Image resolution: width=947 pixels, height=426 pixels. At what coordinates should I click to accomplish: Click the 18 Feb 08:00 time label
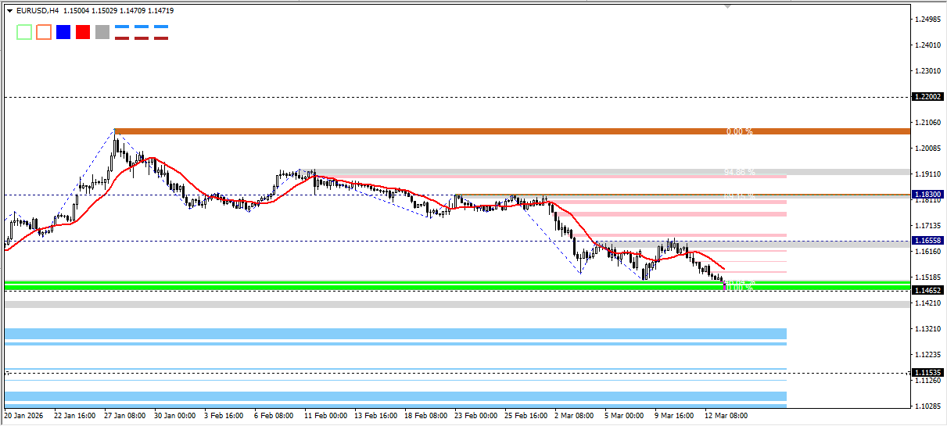coord(425,416)
